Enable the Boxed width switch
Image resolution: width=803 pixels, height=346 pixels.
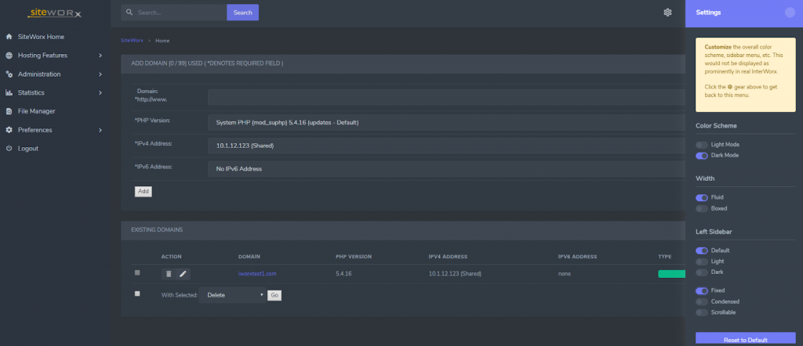(702, 208)
